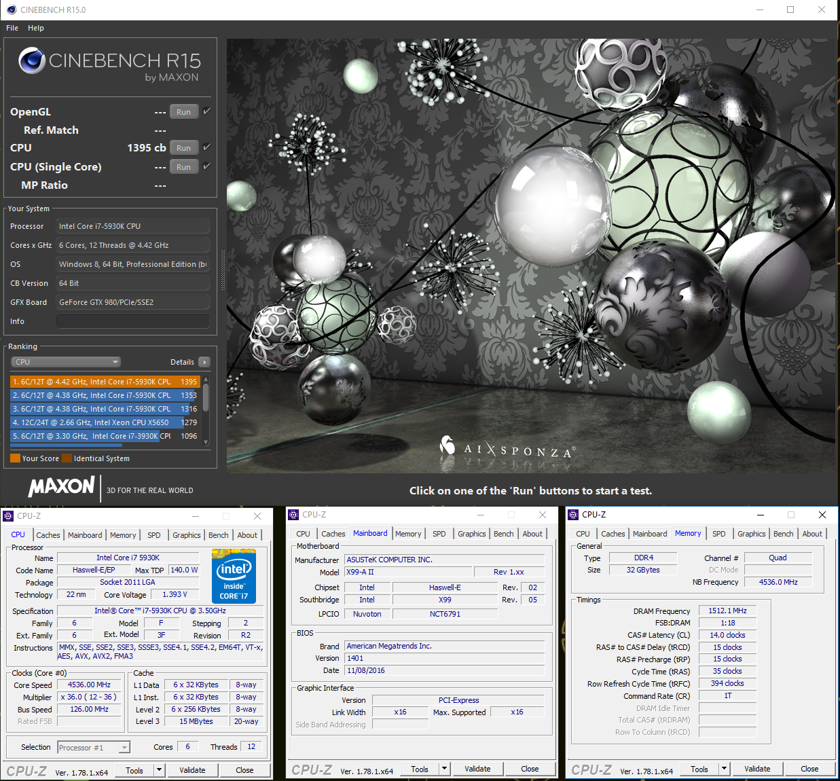Open the Details arrow in Ranking
Screen dimensions: 840x781
[204, 362]
